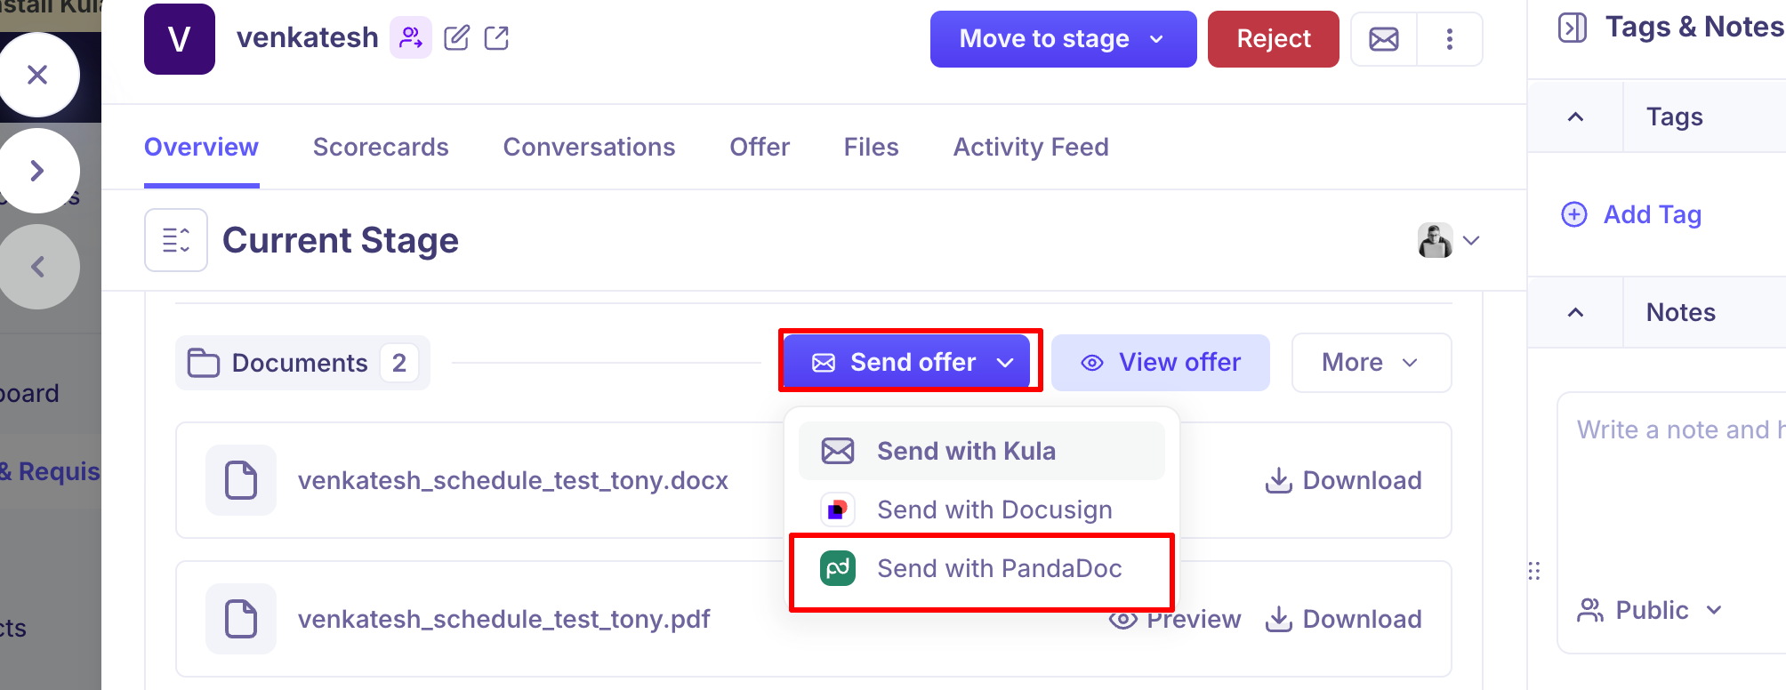Image resolution: width=1786 pixels, height=690 pixels.
Task: Open candidate in new tab icon
Action: (x=496, y=38)
